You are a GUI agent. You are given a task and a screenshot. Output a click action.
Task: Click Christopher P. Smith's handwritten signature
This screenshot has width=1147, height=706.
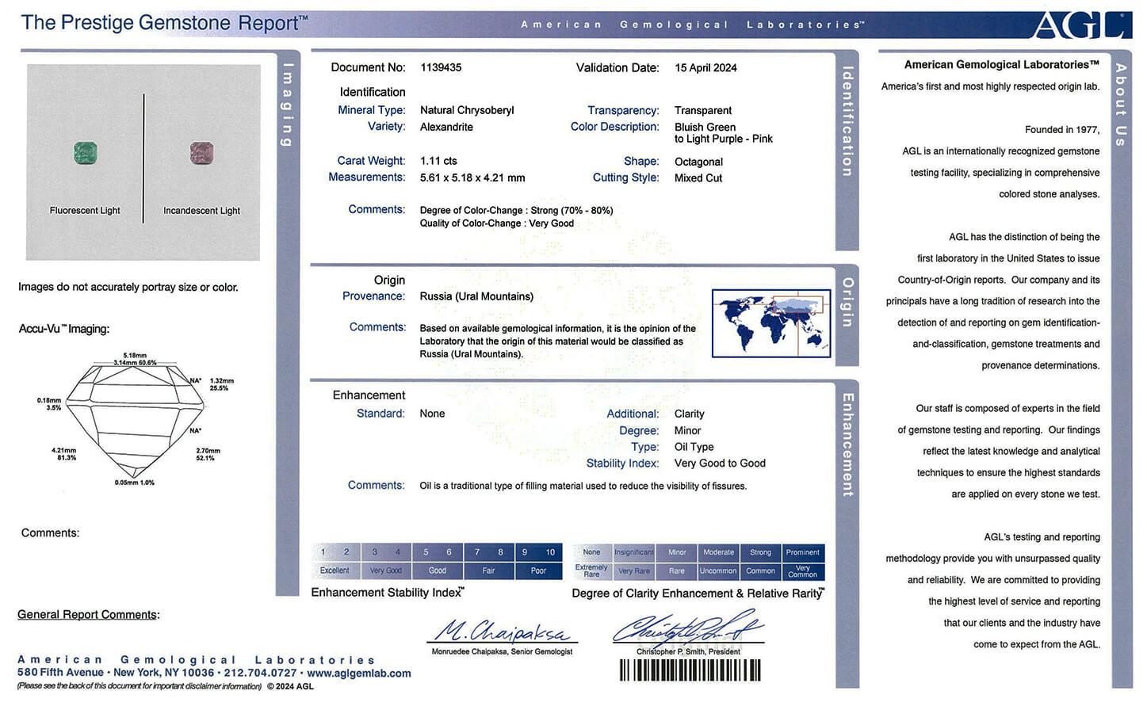[687, 628]
